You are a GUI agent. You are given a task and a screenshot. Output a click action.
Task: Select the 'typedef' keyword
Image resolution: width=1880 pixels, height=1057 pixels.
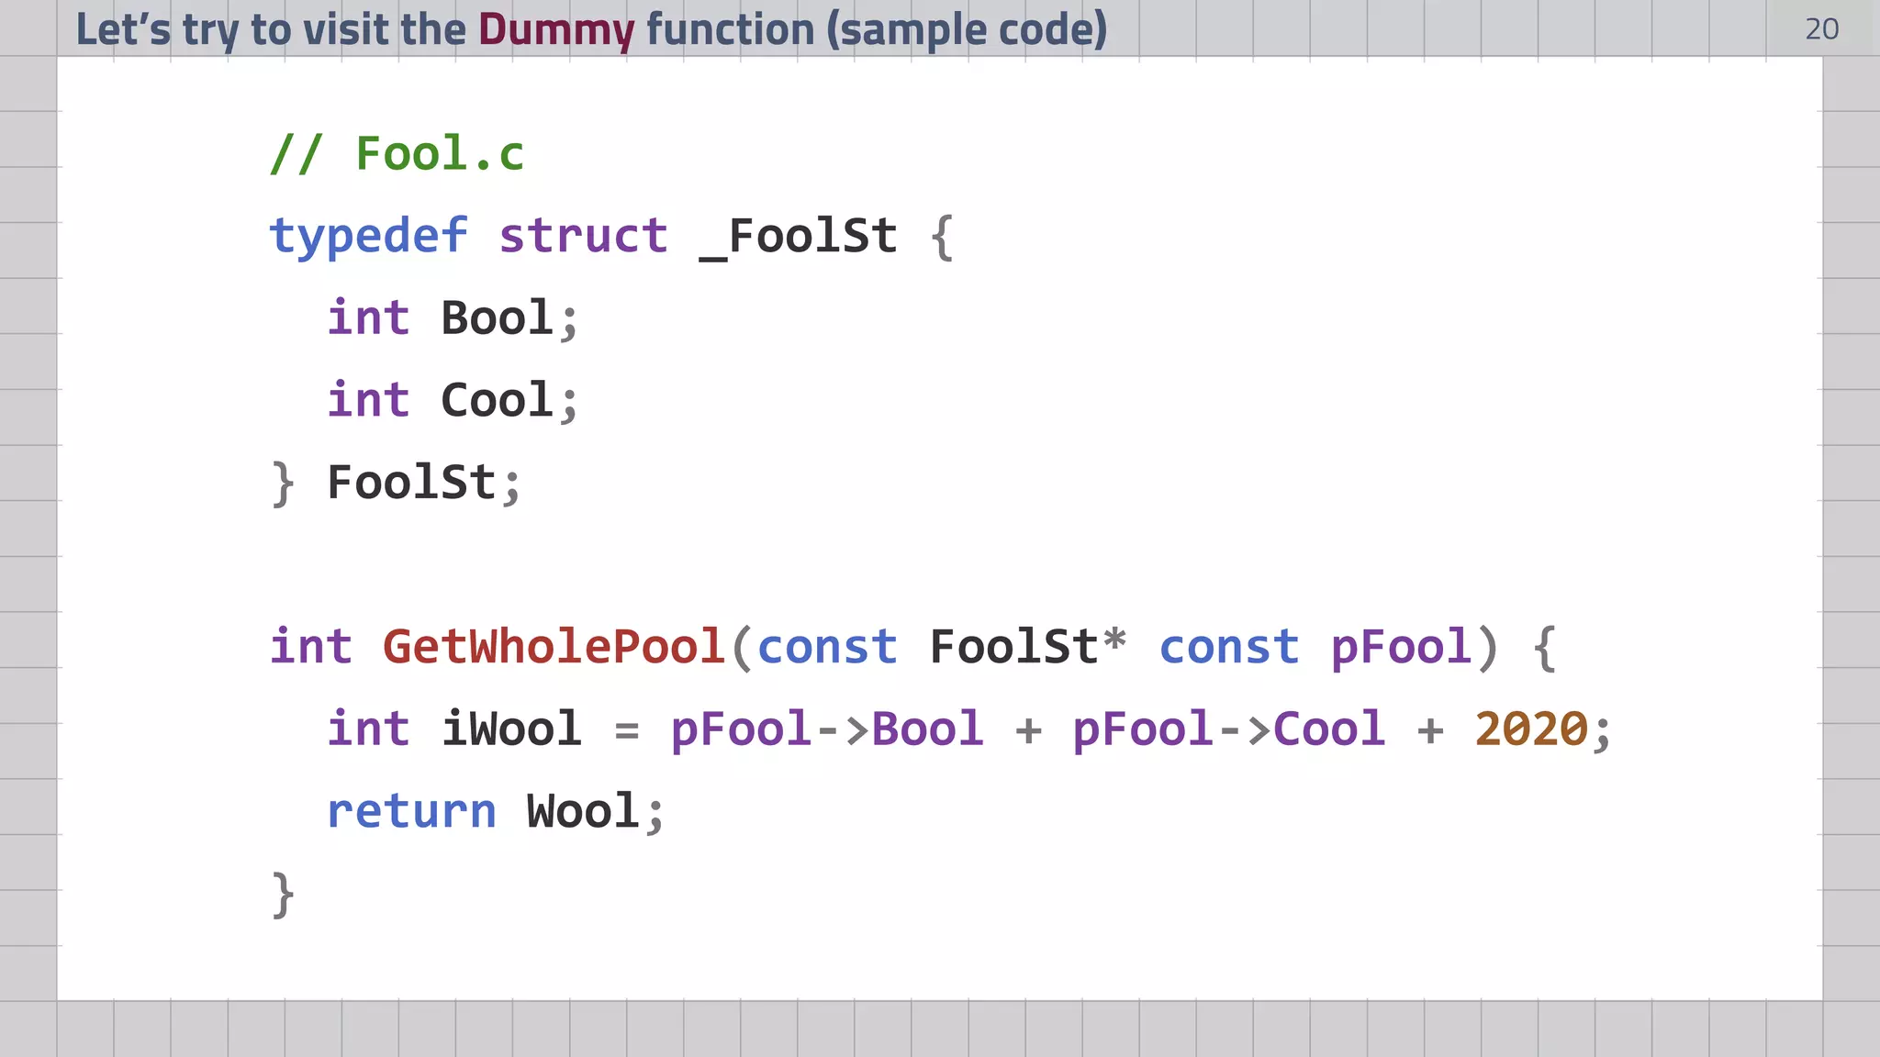click(368, 236)
